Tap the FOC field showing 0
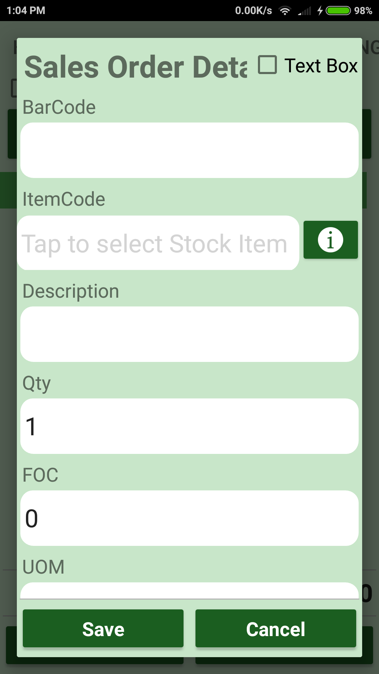This screenshot has height=674, width=379. 189,518
